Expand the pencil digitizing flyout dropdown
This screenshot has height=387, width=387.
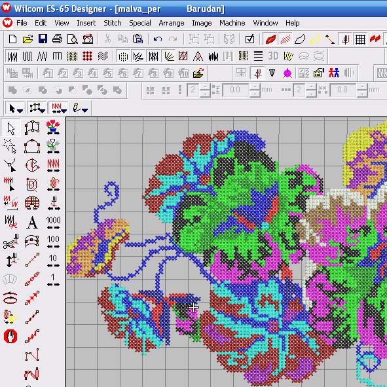(x=84, y=111)
